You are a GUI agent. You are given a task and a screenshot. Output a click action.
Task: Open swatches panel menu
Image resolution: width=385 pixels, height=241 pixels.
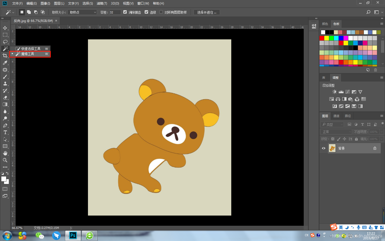(382, 24)
